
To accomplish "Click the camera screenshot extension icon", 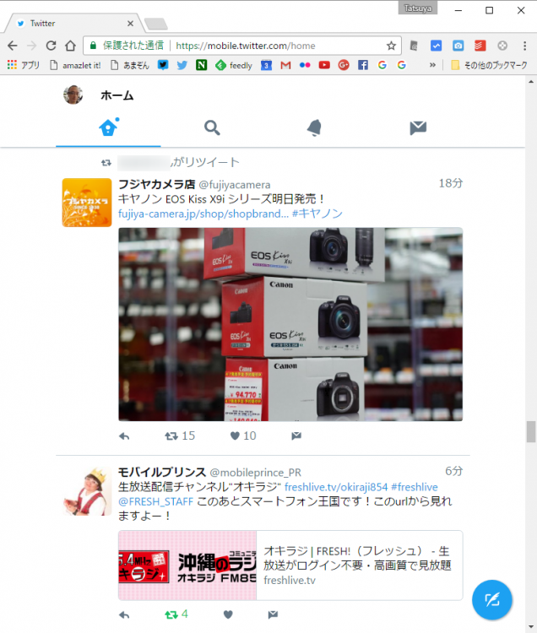I will tap(458, 46).
